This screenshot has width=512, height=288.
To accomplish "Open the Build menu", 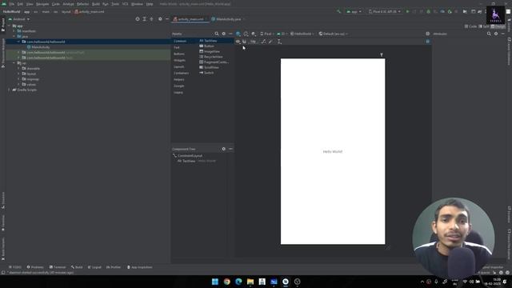I will [x=96, y=4].
